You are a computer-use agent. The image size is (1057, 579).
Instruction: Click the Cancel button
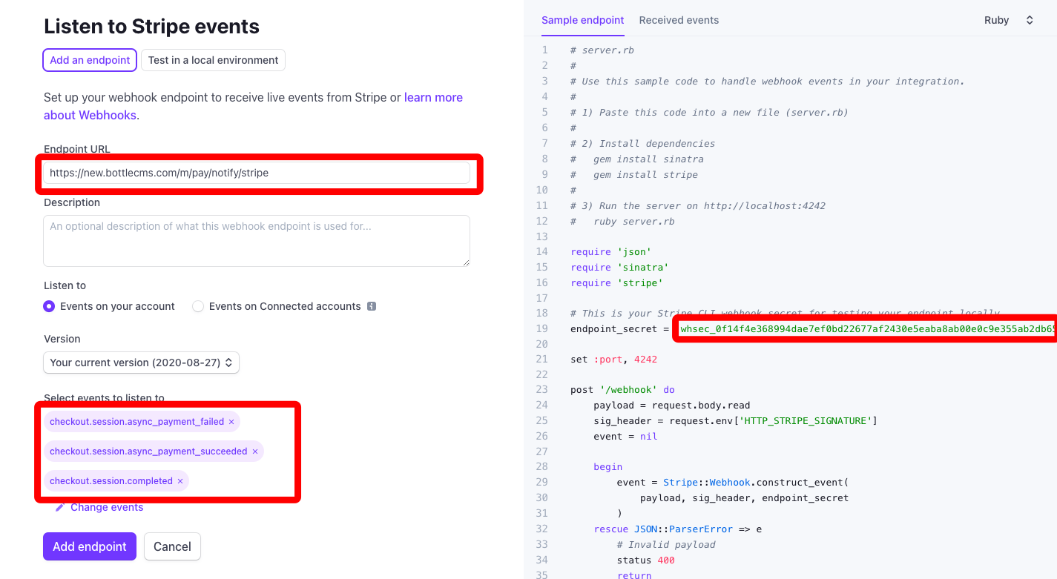[172, 546]
